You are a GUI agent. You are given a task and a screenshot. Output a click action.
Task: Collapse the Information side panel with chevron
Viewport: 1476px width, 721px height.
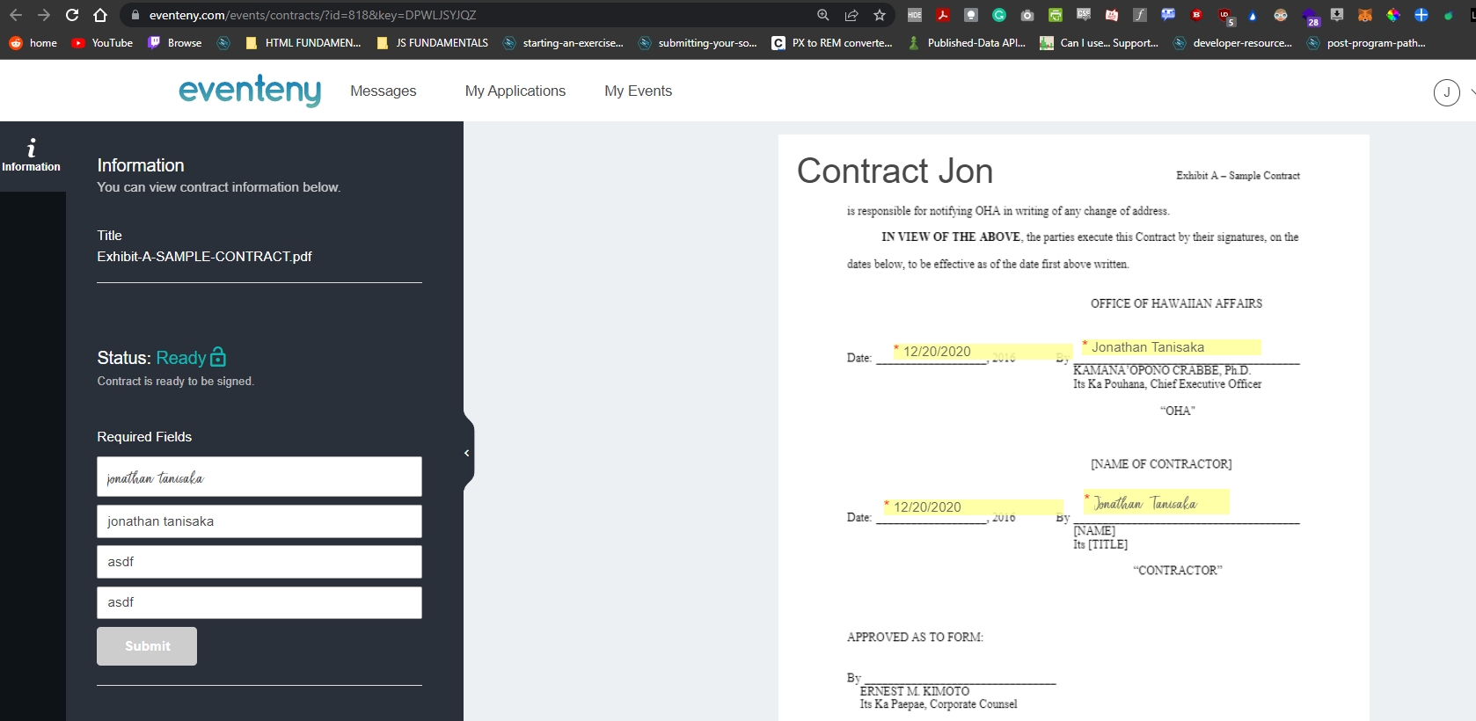pos(467,453)
